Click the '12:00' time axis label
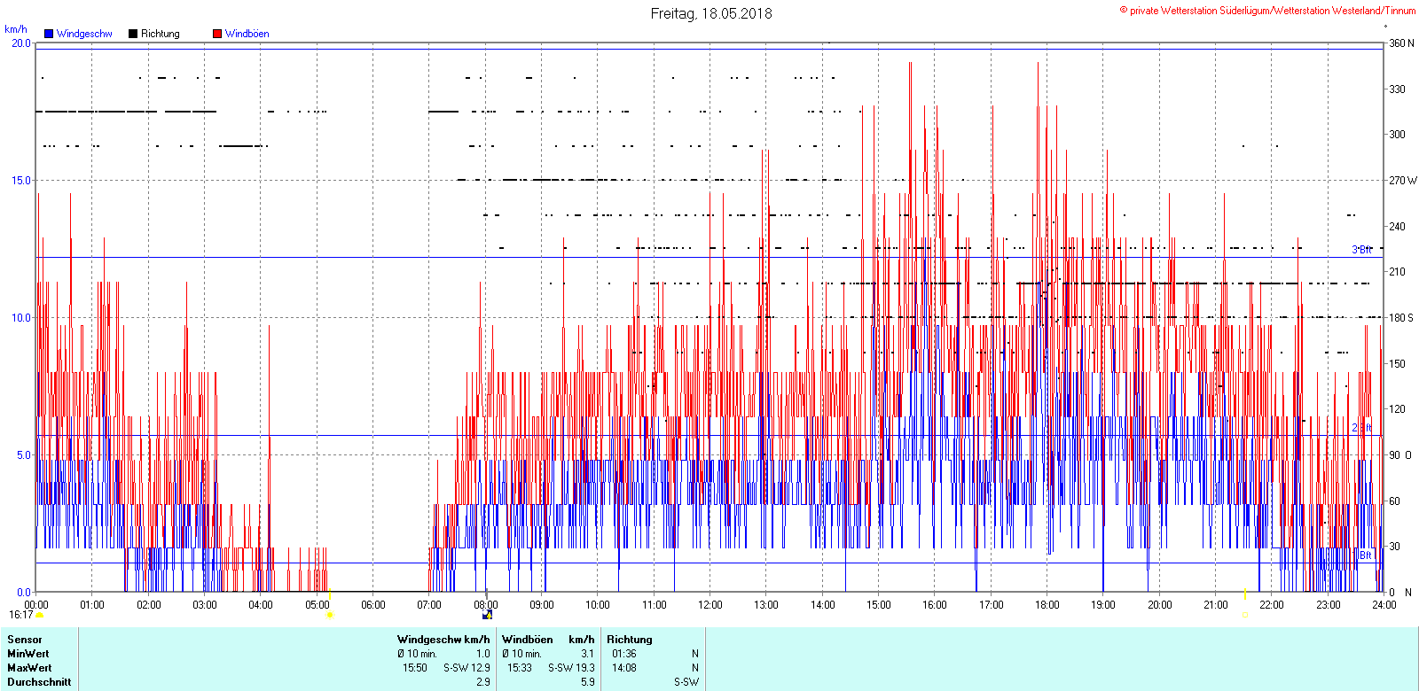1419x691 pixels. pyautogui.click(x=710, y=605)
